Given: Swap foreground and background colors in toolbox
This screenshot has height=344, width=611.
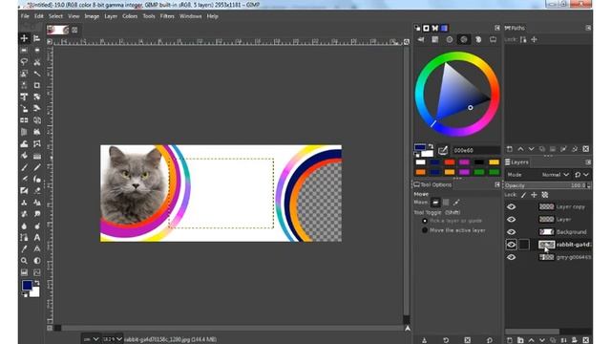Looking at the screenshot, I should 37,283.
